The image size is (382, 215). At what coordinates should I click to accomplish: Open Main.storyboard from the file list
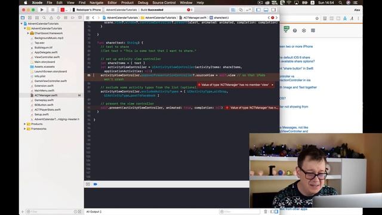(45, 62)
